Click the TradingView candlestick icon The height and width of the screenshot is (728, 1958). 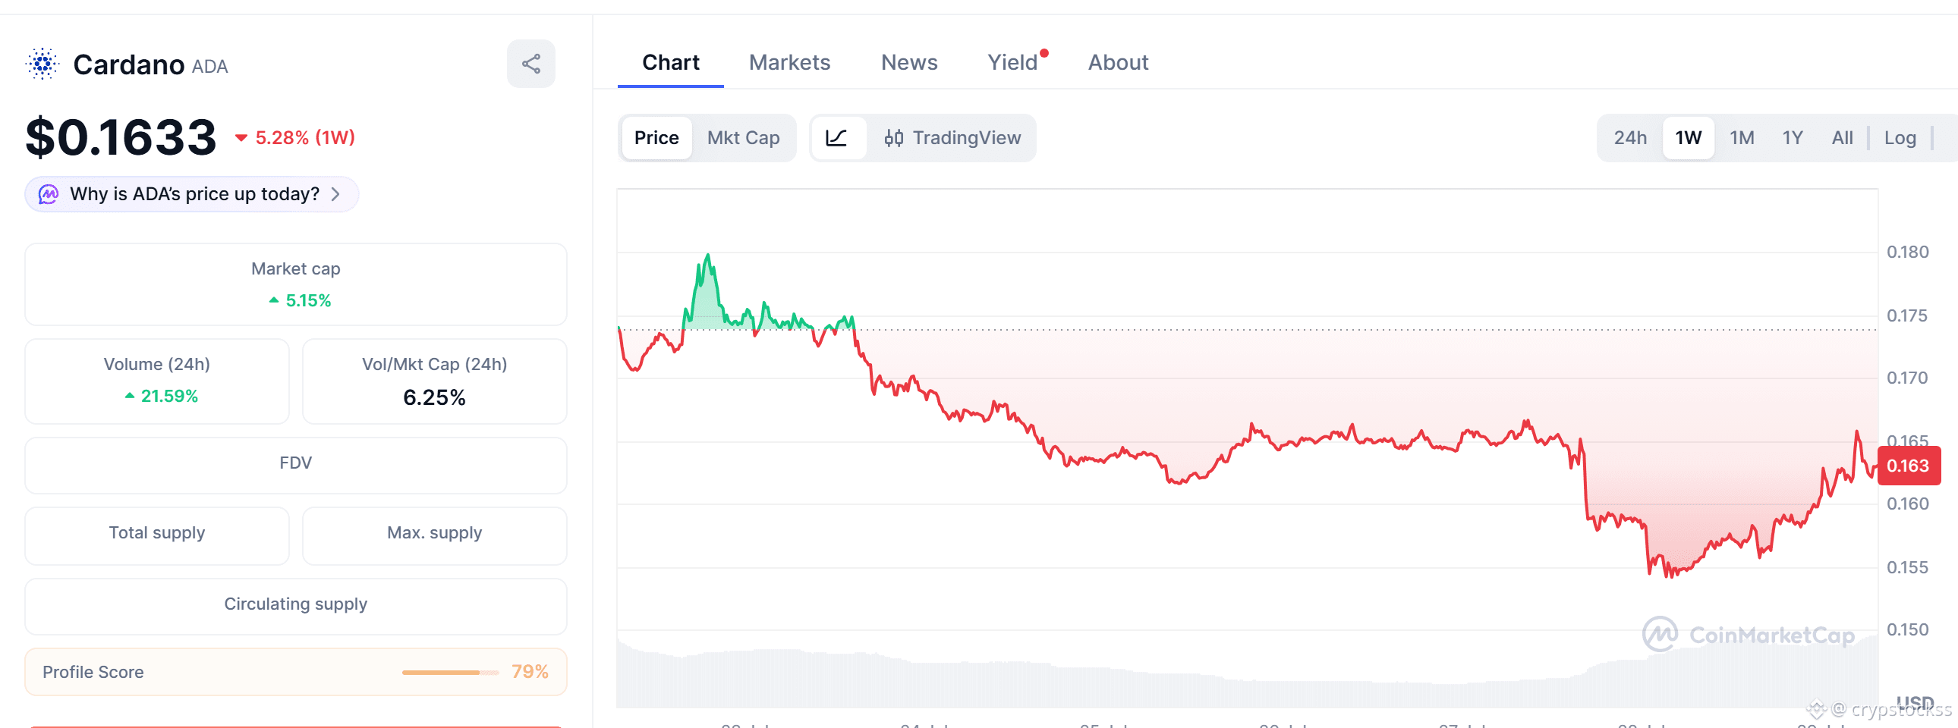click(894, 138)
